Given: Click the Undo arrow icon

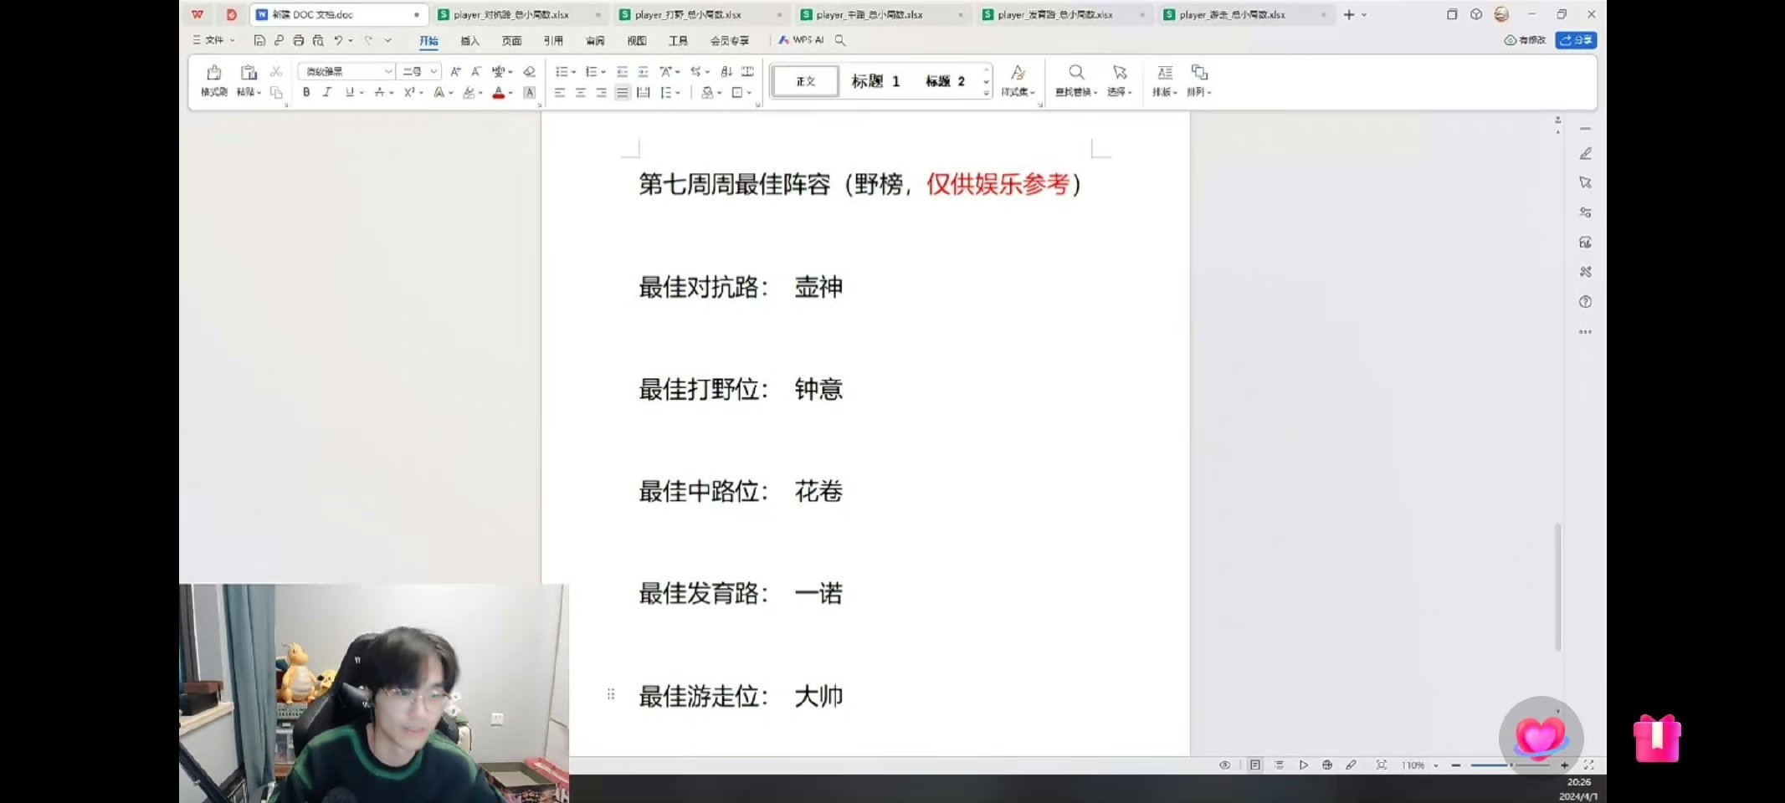Looking at the screenshot, I should click(x=338, y=40).
